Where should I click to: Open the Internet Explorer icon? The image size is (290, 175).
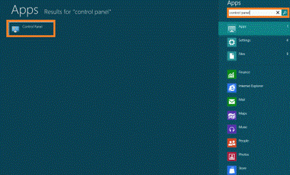point(232,88)
